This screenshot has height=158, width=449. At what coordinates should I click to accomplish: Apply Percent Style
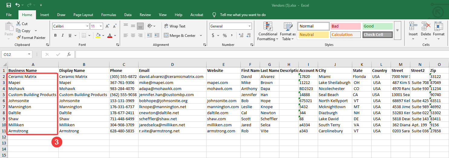225,35
